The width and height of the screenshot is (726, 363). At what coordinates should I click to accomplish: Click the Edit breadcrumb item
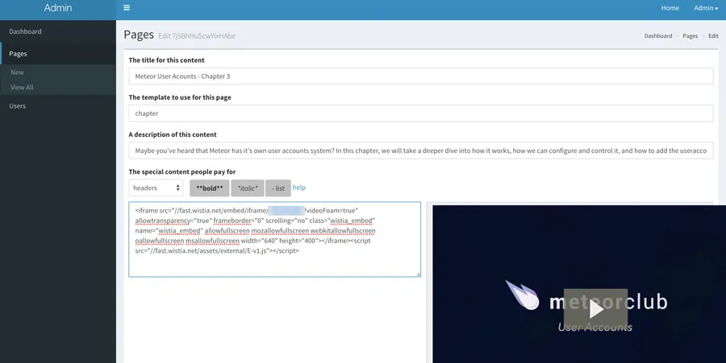tap(713, 35)
